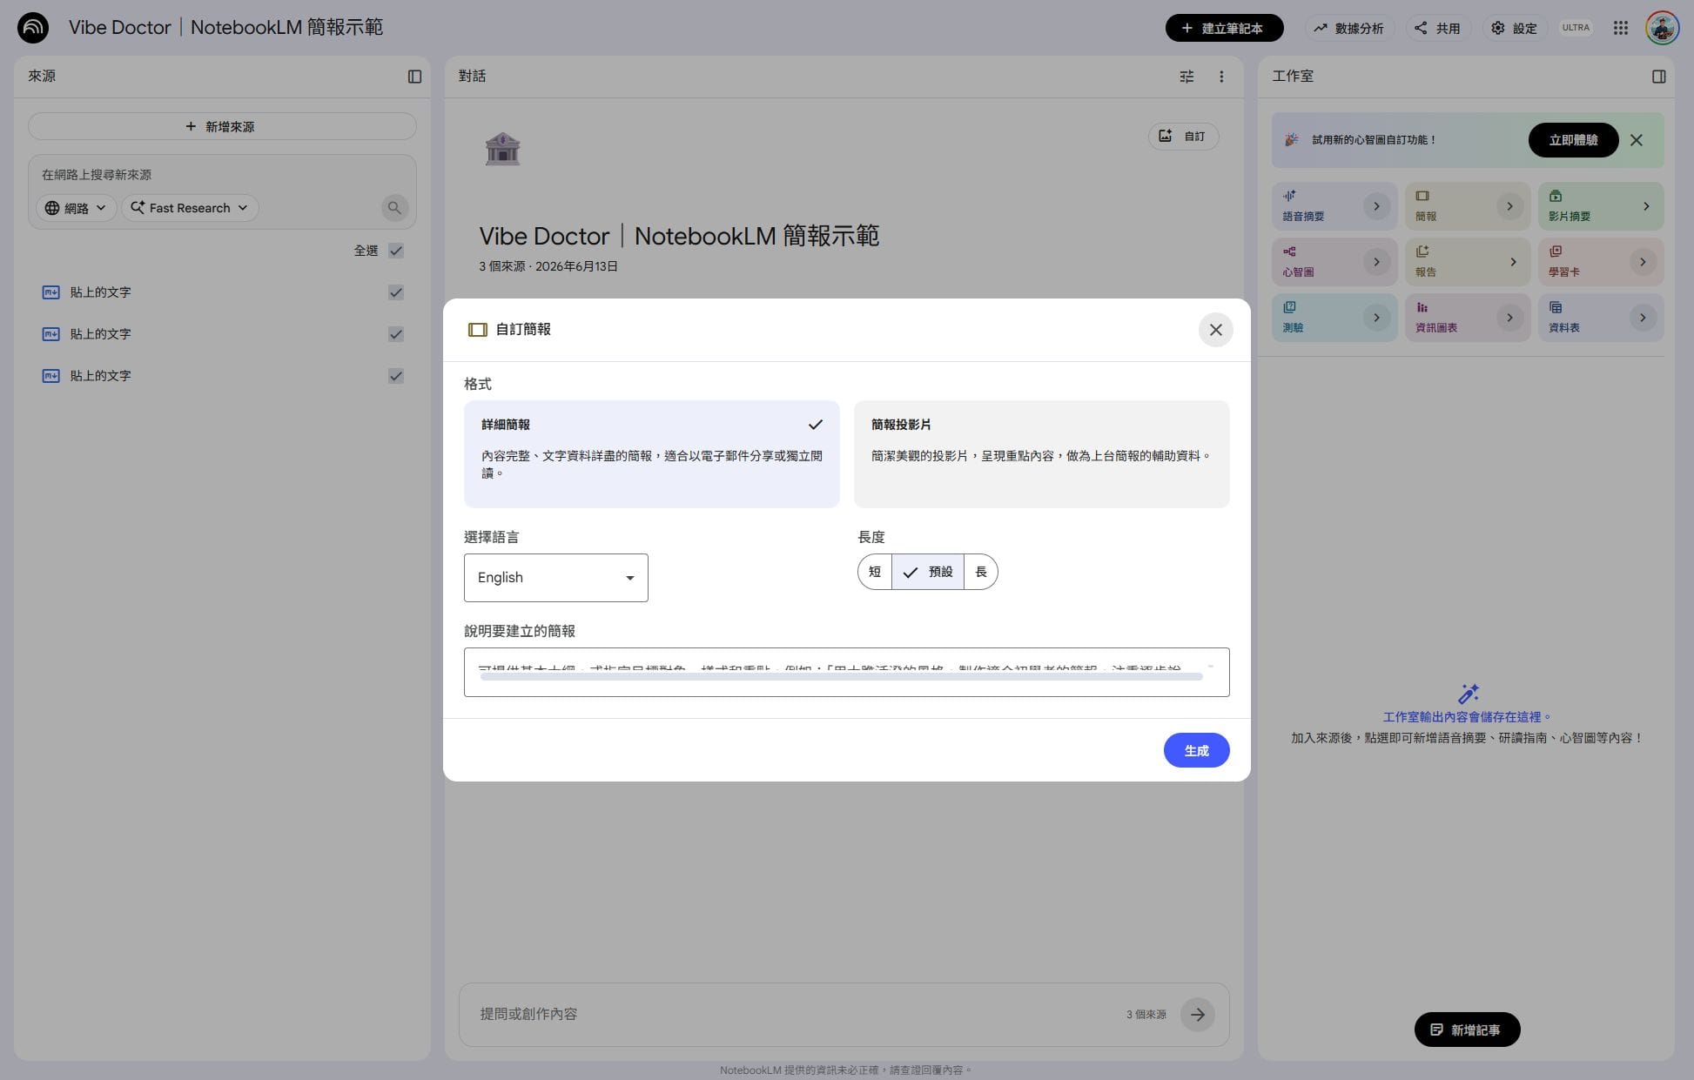The height and width of the screenshot is (1080, 1694).
Task: Click the notebook title in header
Action: [225, 28]
